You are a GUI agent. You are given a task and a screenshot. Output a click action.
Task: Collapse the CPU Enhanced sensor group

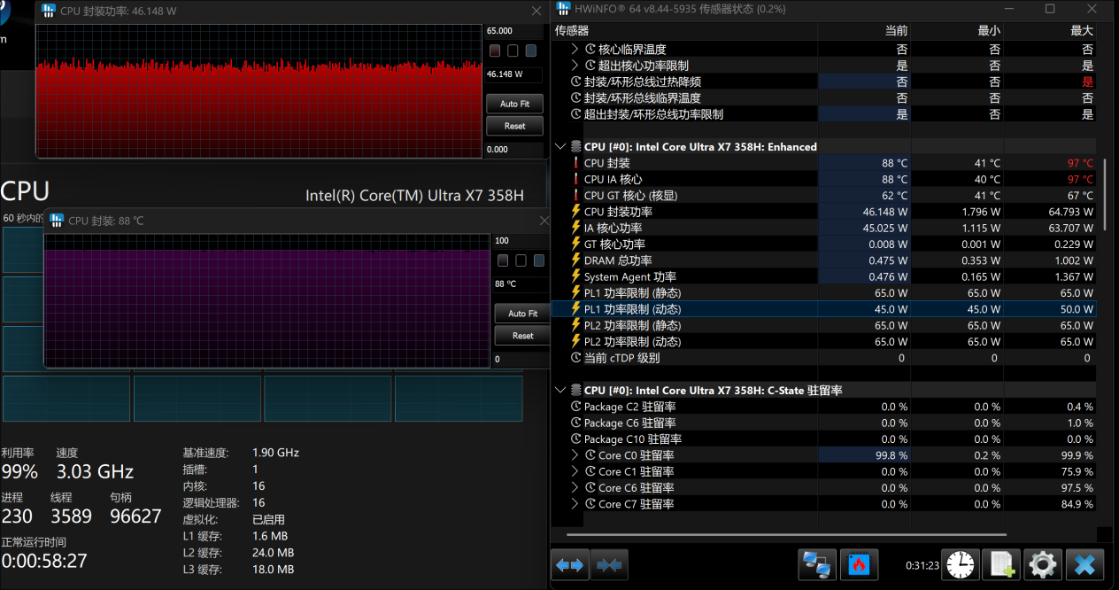(x=560, y=147)
